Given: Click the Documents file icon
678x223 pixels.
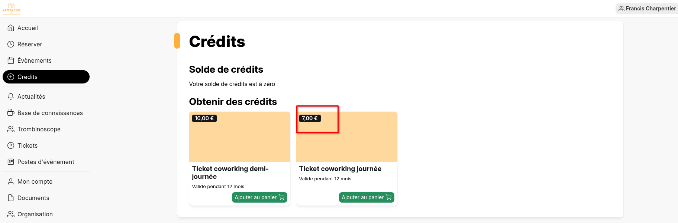Looking at the screenshot, I should click(x=11, y=198).
